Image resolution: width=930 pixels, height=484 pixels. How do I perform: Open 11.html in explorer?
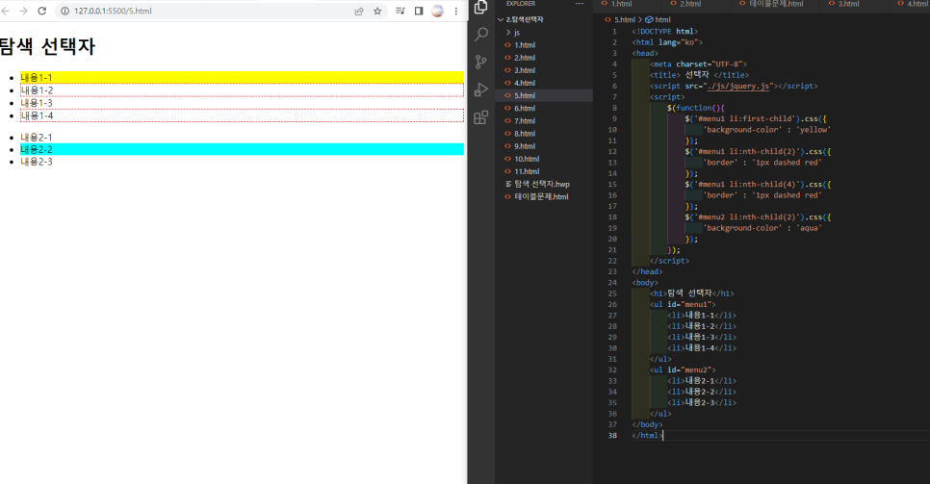[526, 171]
